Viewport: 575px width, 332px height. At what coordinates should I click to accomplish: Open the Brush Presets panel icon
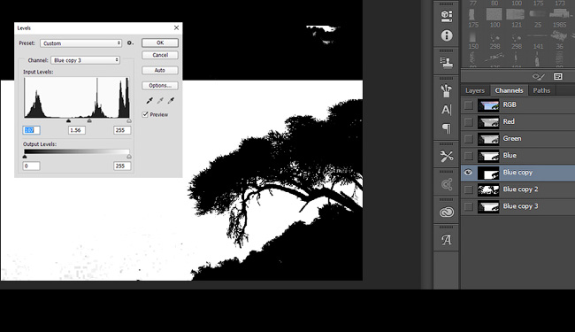coord(446,90)
